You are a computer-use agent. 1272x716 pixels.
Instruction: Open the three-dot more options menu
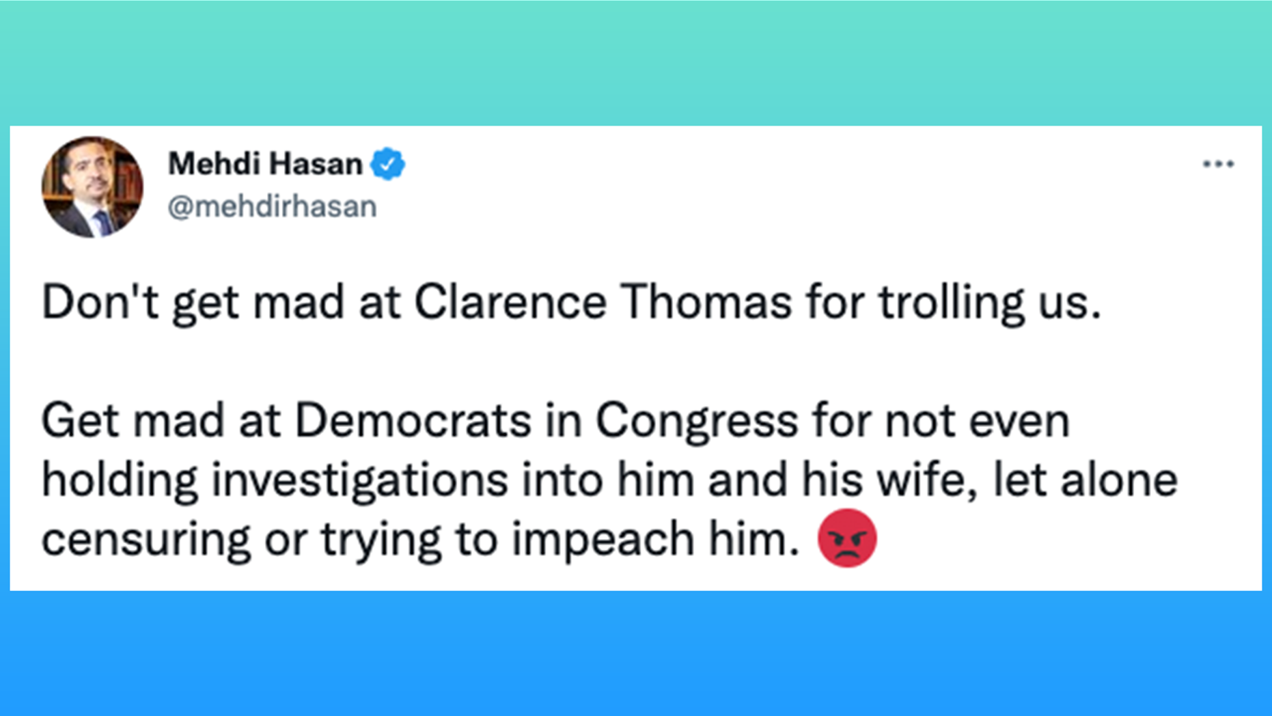pyautogui.click(x=1218, y=164)
